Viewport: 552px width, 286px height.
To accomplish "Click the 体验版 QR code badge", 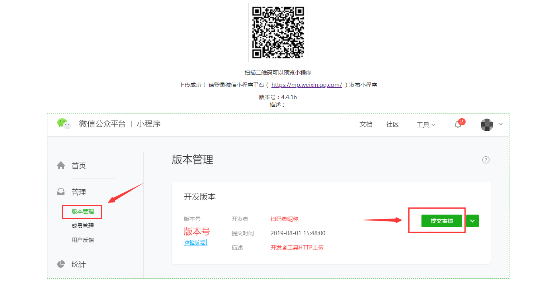I will [195, 242].
